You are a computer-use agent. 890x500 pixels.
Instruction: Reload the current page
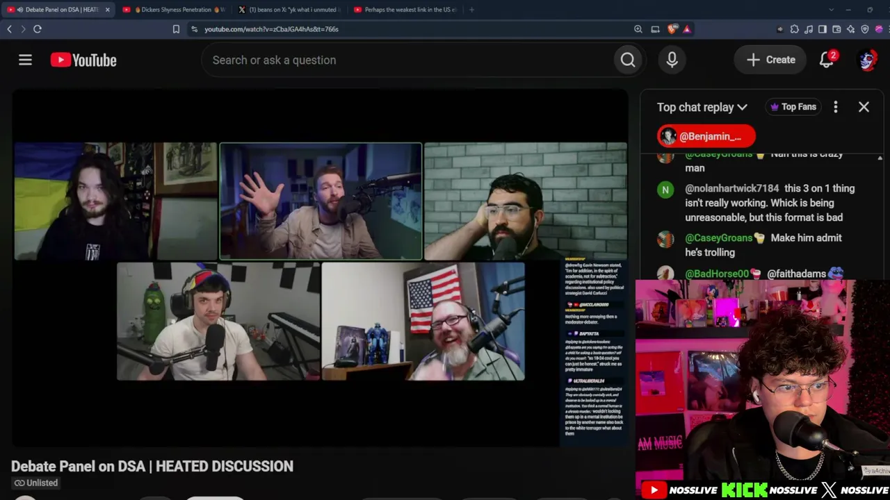click(38, 29)
